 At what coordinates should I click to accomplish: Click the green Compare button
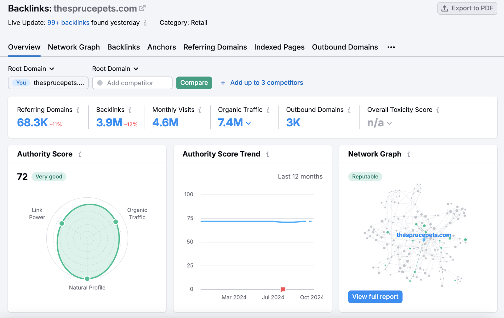[194, 83]
